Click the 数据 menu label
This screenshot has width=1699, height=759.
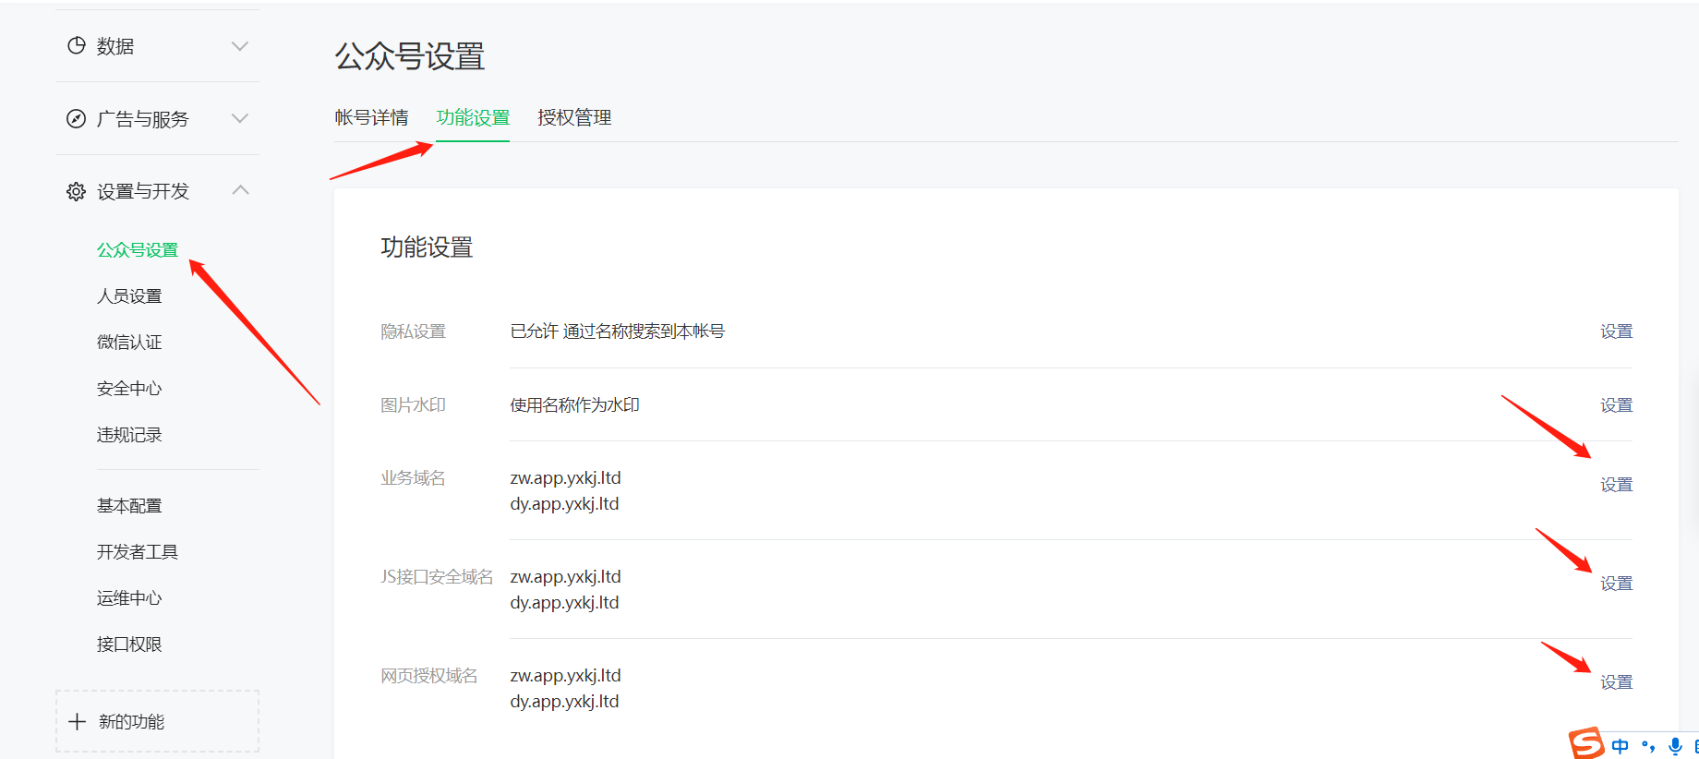tap(115, 46)
